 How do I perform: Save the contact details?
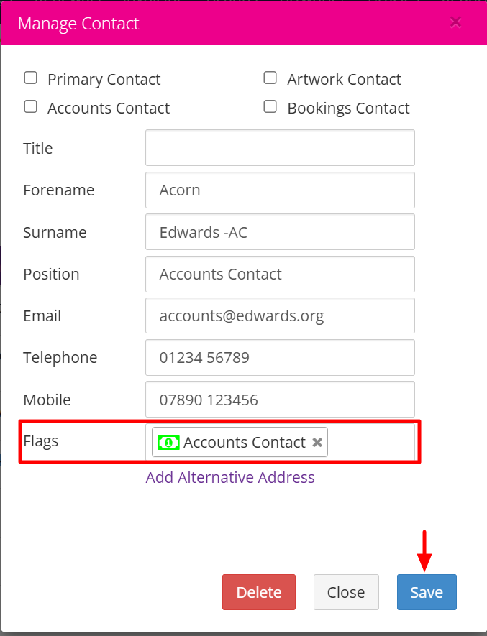click(x=427, y=592)
